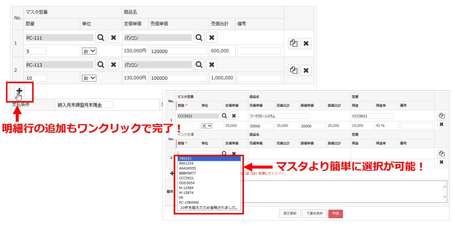The height and width of the screenshot is (226, 455).
Task: Search product name in row 1 パソコン
Action: [199, 38]
